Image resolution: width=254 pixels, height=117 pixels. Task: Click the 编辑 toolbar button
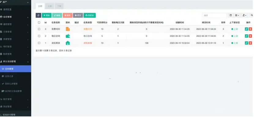(57, 15)
